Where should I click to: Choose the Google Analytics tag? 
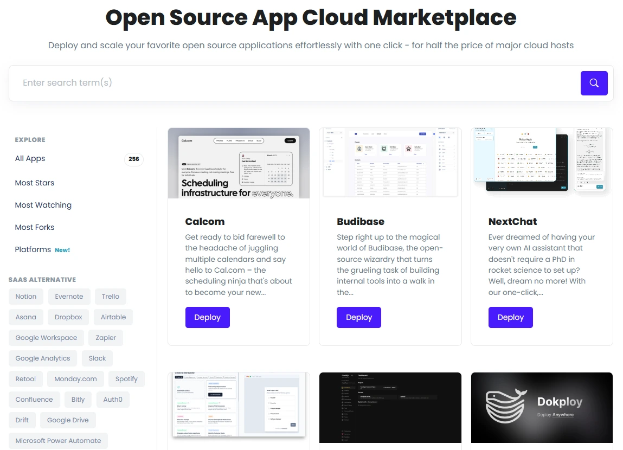click(x=42, y=358)
